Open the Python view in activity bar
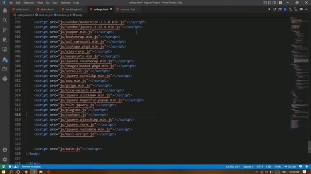Viewport: 311px width, 174px height. point(5,79)
